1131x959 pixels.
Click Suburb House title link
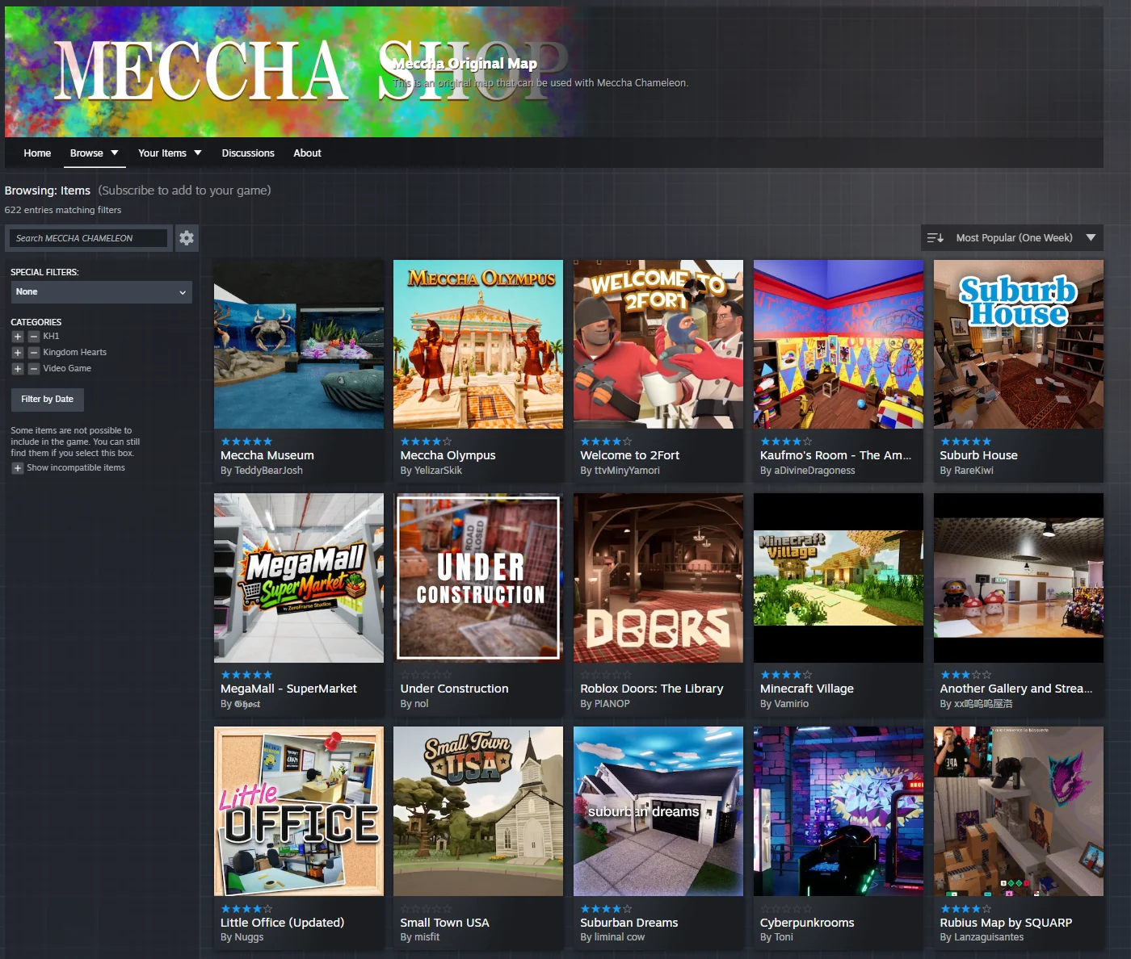tap(979, 455)
